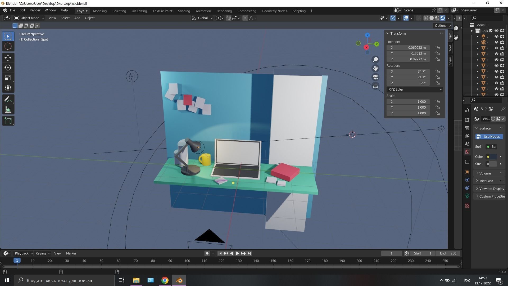Activate the Move tool
This screenshot has width=508, height=286.
[x=8, y=57]
